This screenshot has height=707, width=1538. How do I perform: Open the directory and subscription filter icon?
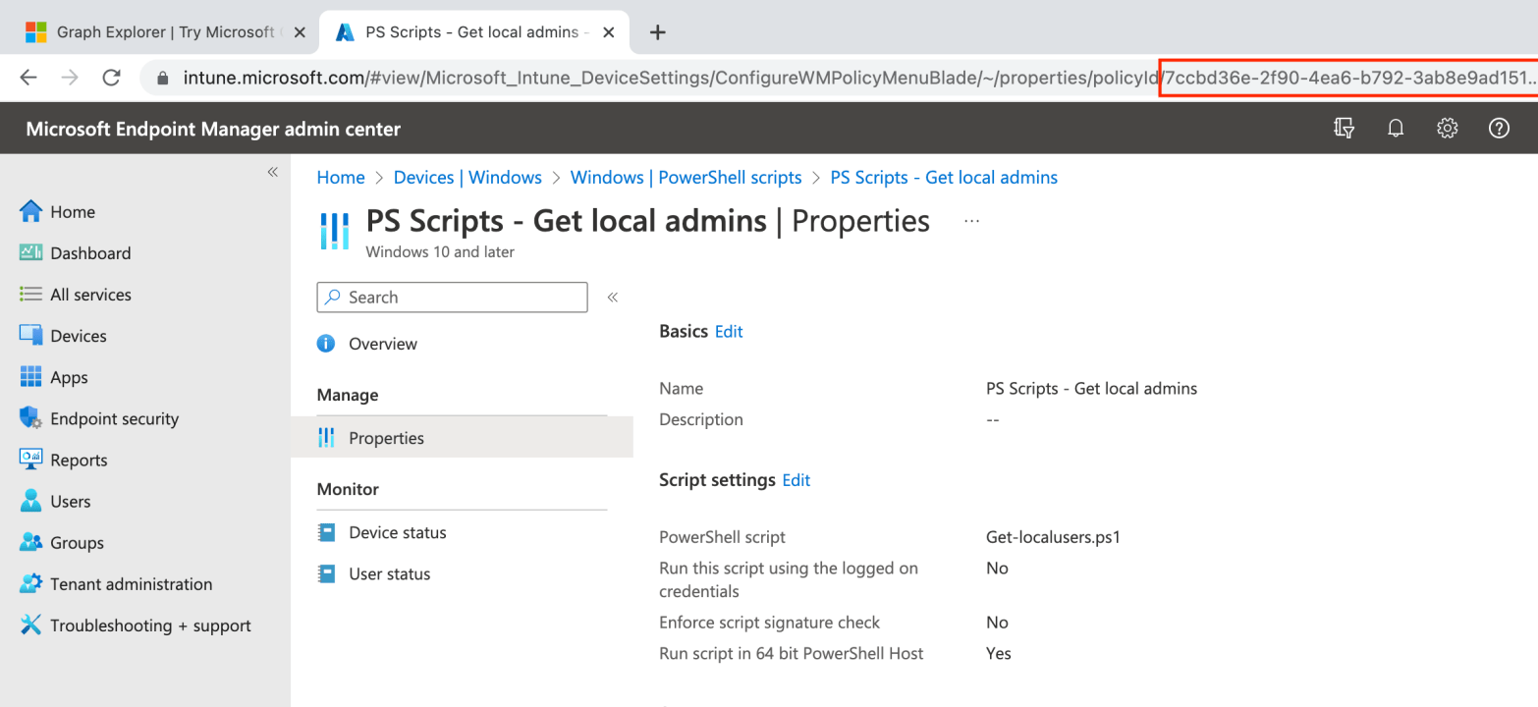[1345, 129]
